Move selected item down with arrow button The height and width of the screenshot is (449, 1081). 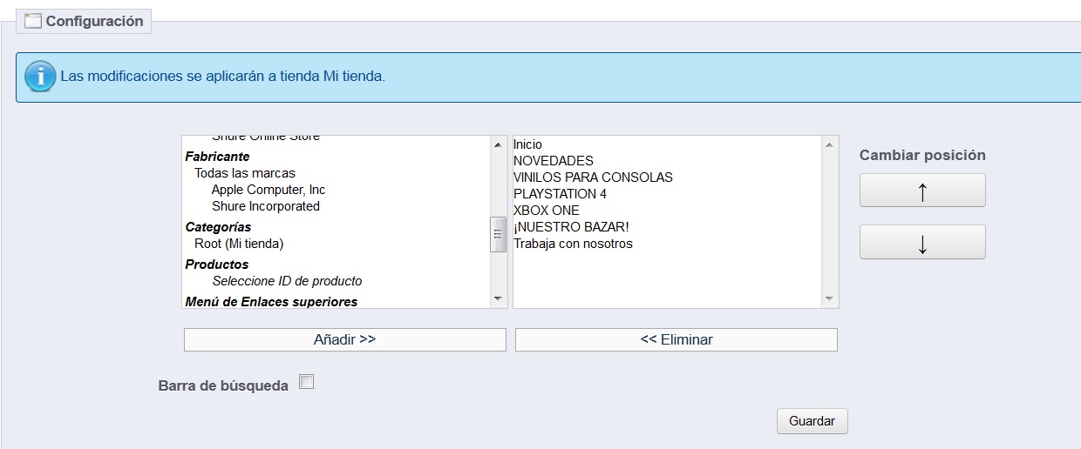coord(922,243)
